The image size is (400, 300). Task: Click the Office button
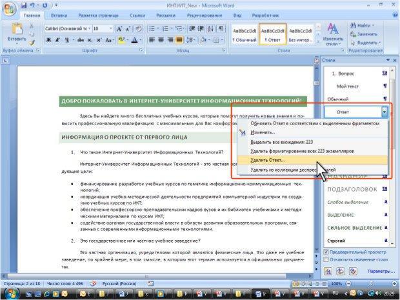pyautogui.click(x=9, y=10)
